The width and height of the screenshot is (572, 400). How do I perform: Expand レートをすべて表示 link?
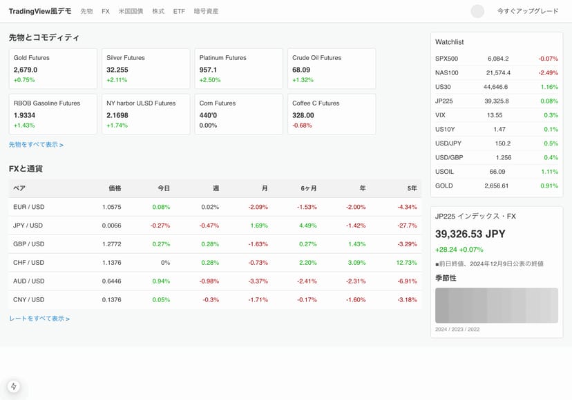pos(39,319)
